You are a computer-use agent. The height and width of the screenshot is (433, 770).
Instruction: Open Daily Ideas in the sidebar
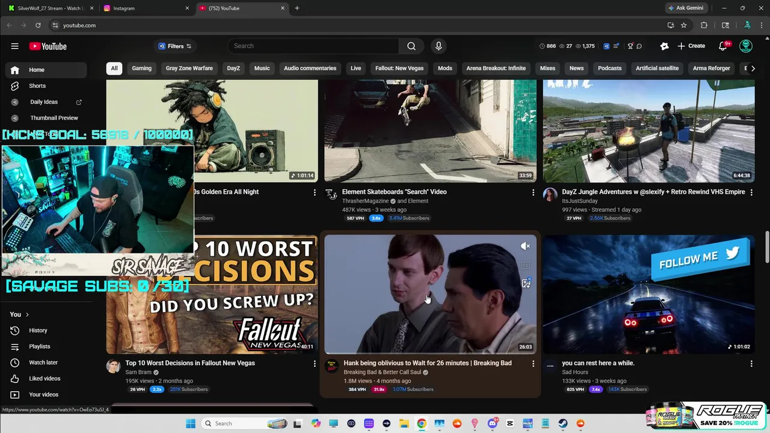(46, 102)
